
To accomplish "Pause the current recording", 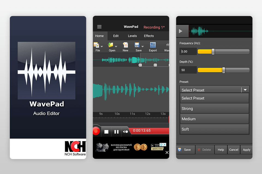I will coord(116,131).
